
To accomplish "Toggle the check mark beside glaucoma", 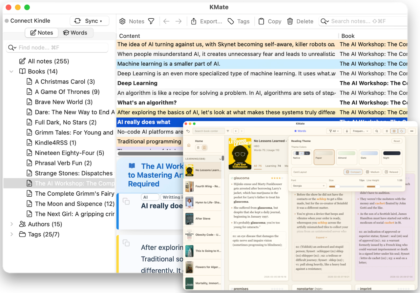I will pos(232,178).
